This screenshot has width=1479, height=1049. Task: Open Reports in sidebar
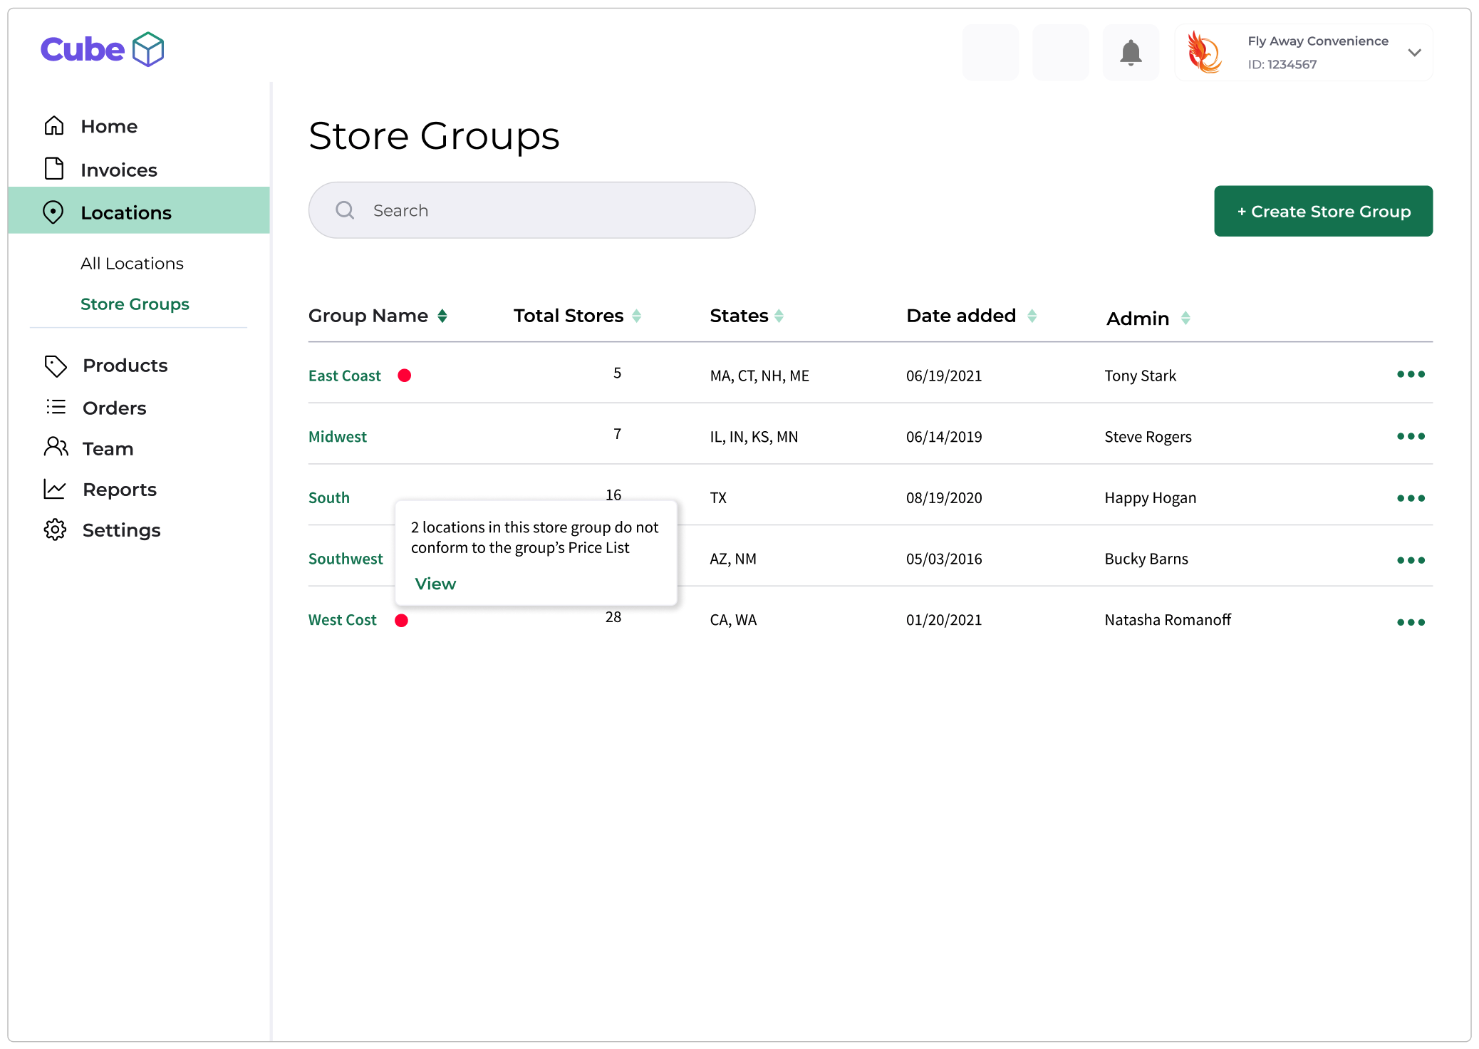120,490
